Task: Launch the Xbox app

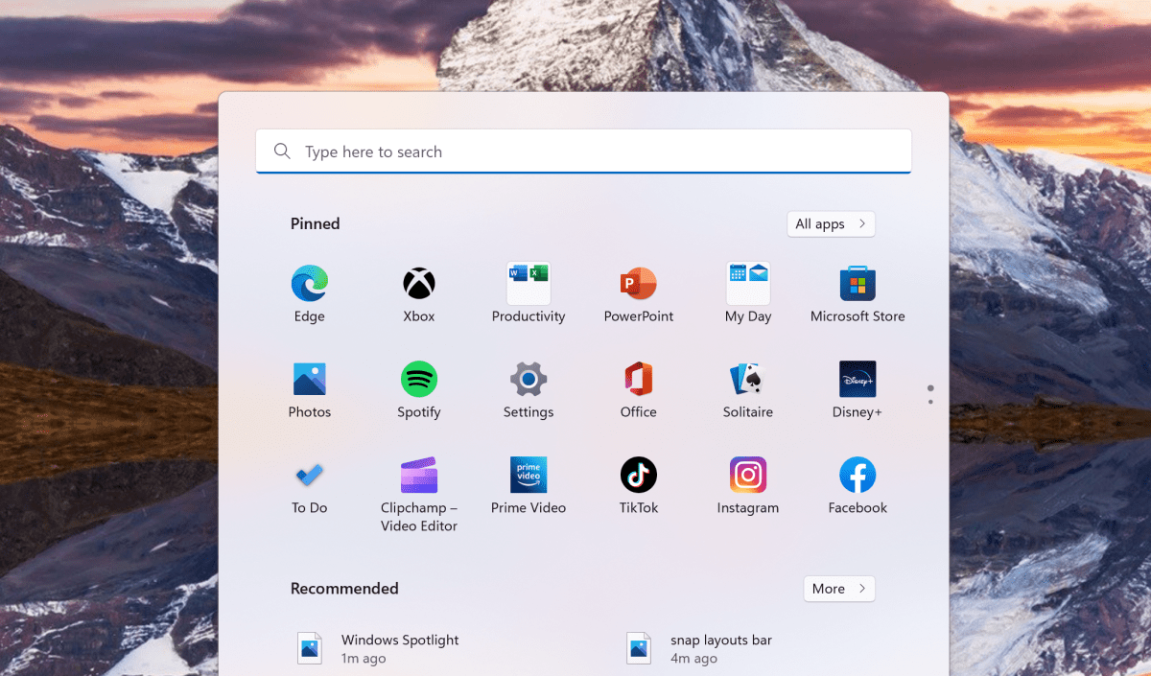Action: coord(419,284)
